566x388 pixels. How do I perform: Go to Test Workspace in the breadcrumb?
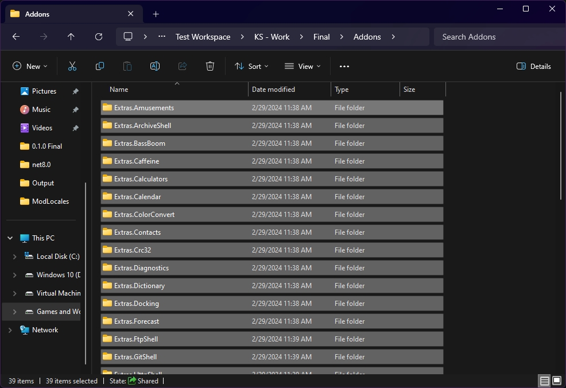pyautogui.click(x=203, y=37)
